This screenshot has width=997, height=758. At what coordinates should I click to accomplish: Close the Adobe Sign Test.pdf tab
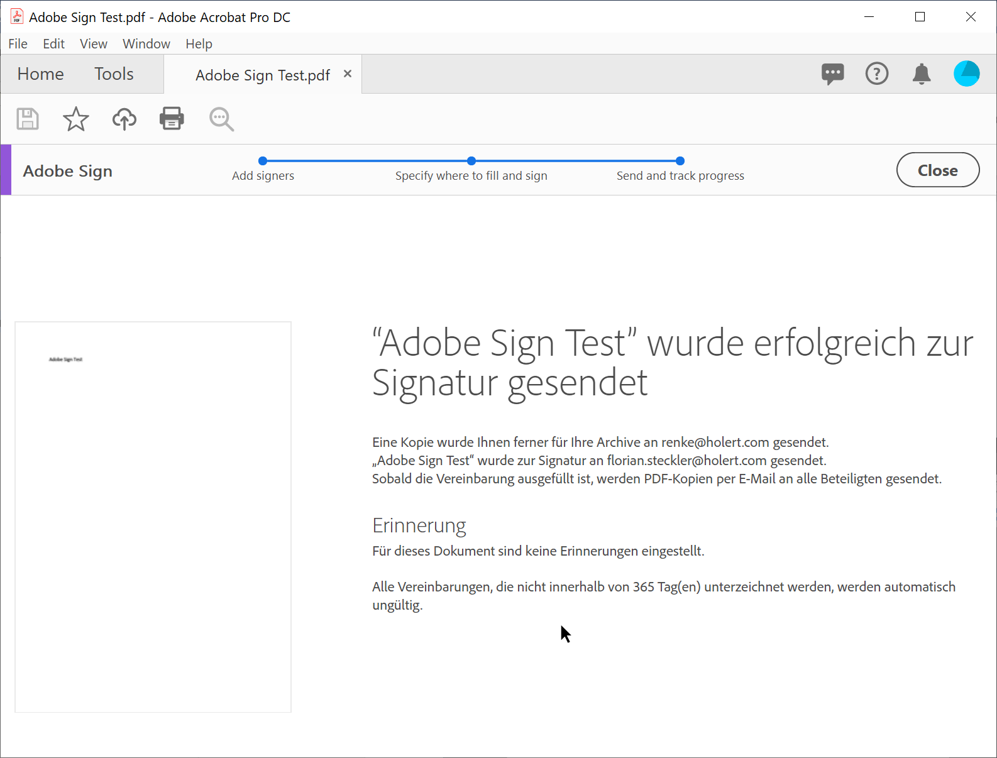[x=348, y=74]
